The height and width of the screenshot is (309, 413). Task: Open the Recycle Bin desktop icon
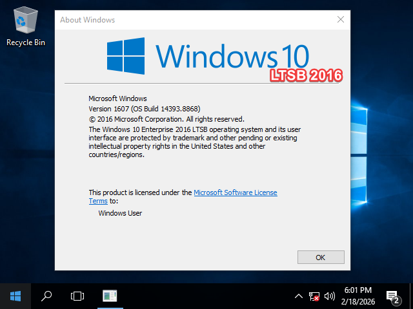(26, 26)
